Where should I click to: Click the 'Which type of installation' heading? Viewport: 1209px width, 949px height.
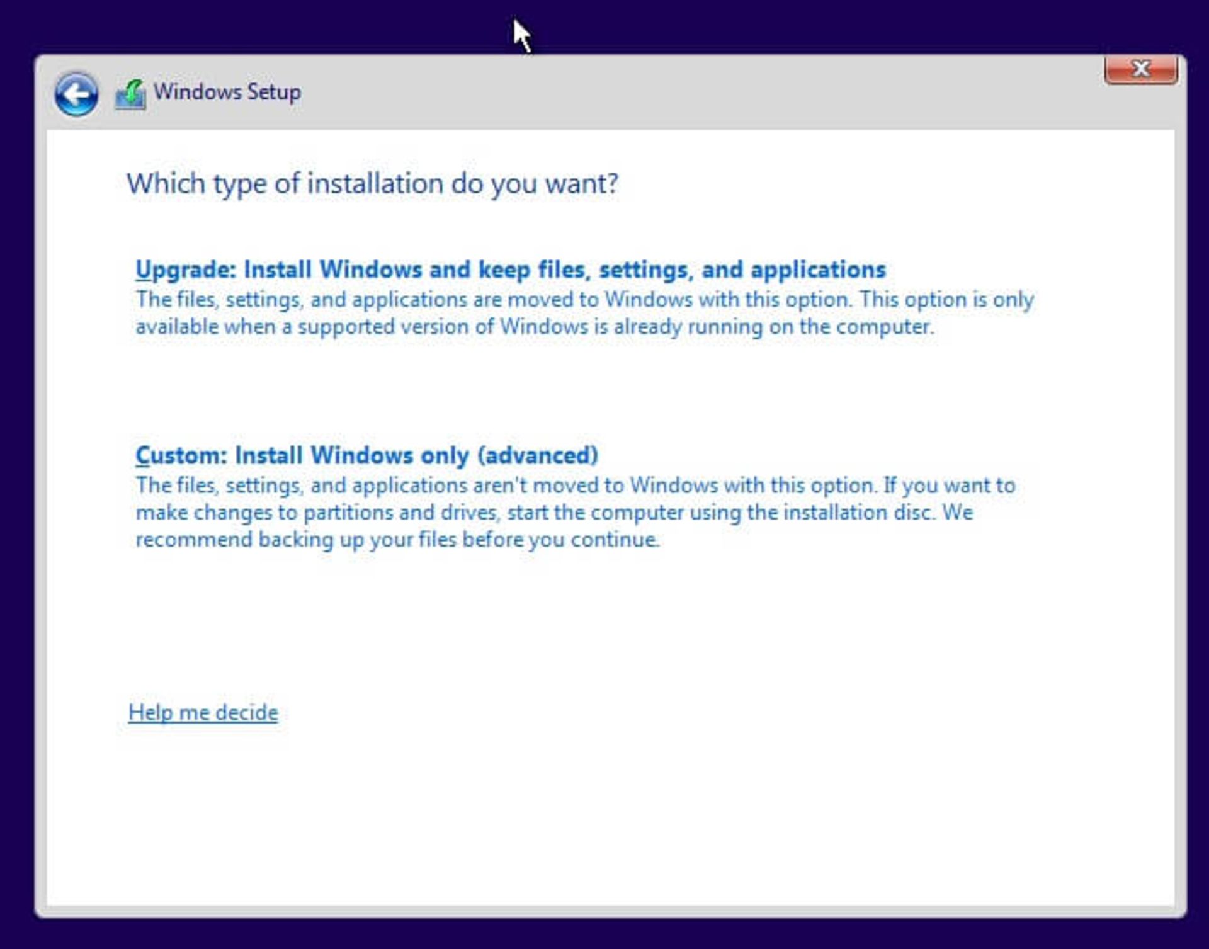pos(372,184)
